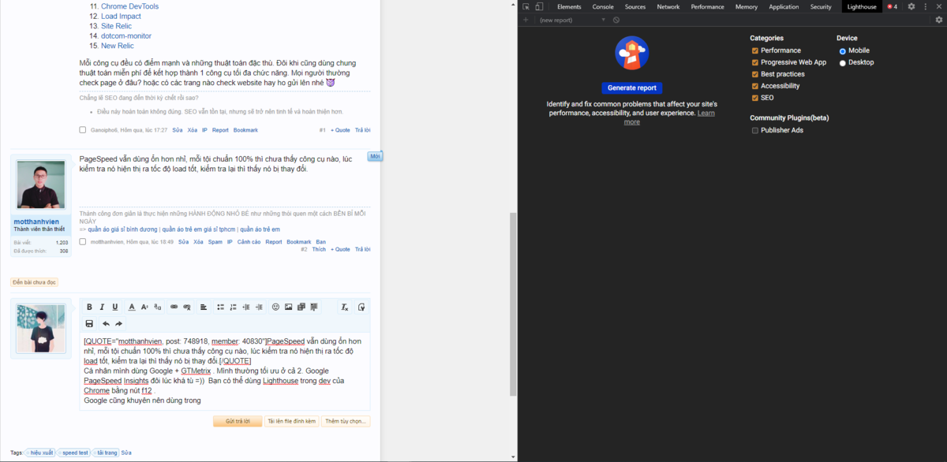Open DevTools settings gear in tab bar
Viewport: 947px width, 462px height.
coord(911,6)
